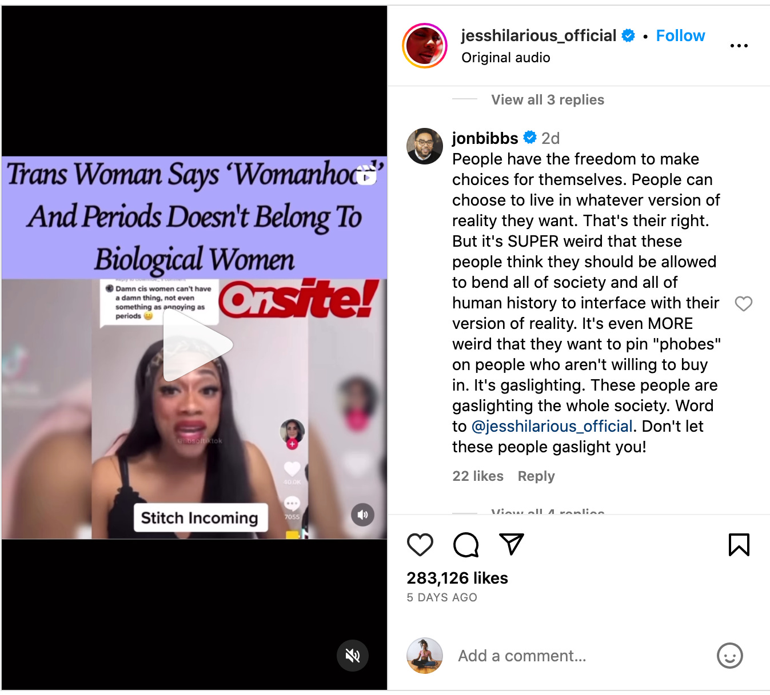The image size is (770, 695).
Task: Share post via paper plane icon
Action: (x=512, y=544)
